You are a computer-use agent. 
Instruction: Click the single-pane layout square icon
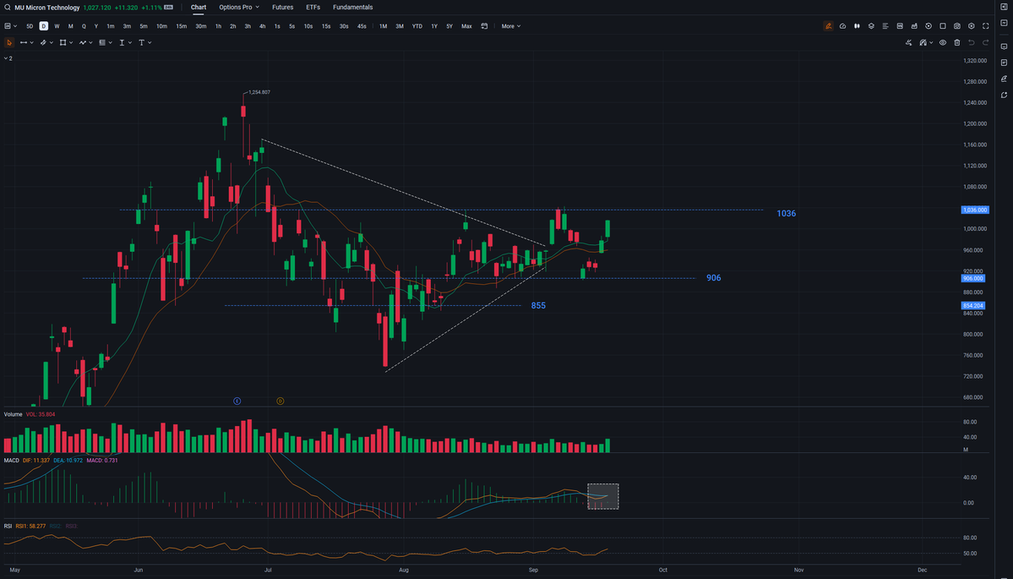[x=943, y=26]
